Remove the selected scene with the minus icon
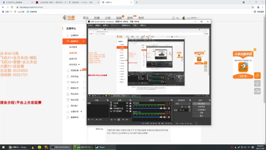The image size is (266, 150). click(x=92, y=120)
